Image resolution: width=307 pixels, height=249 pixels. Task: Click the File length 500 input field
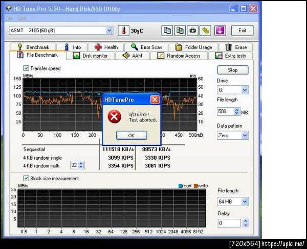[225, 112]
